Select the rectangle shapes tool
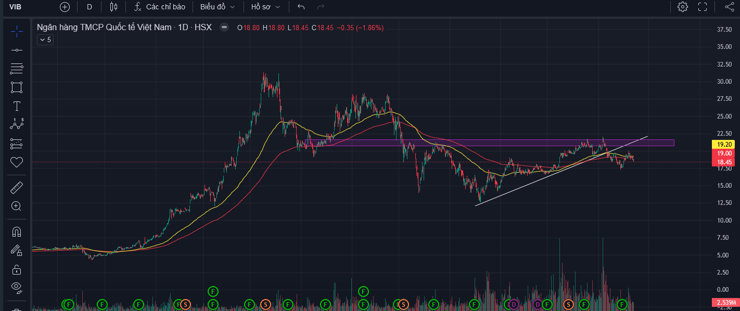Viewport: 740px width, 311px height. point(17,87)
